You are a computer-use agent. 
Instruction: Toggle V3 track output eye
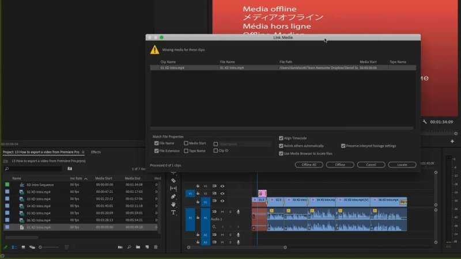[222, 186]
